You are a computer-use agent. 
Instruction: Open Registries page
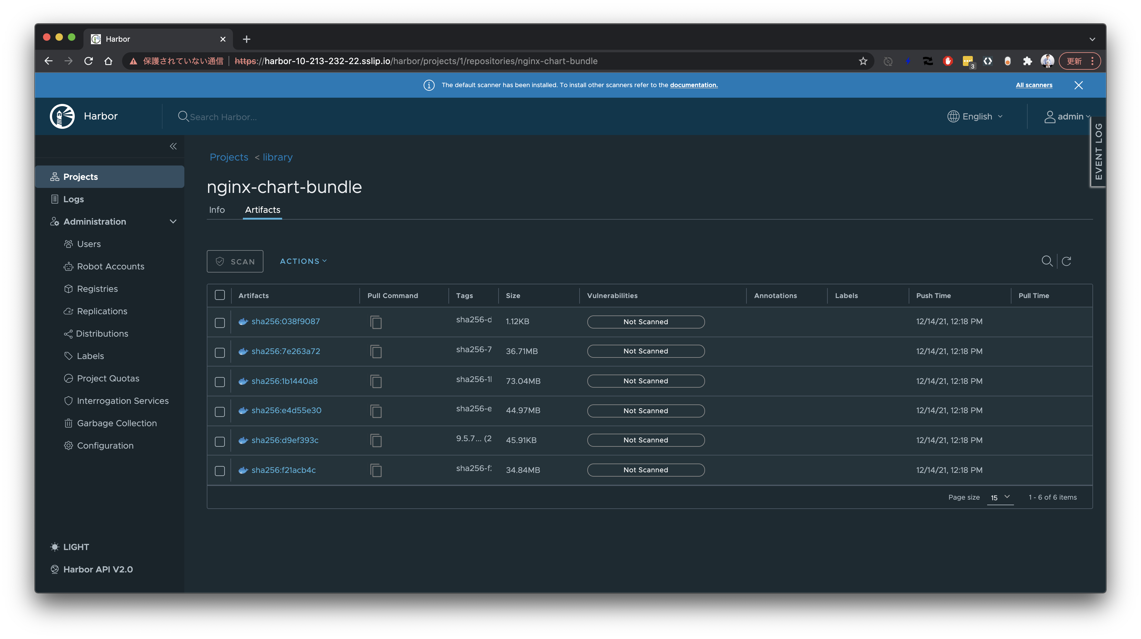point(91,288)
